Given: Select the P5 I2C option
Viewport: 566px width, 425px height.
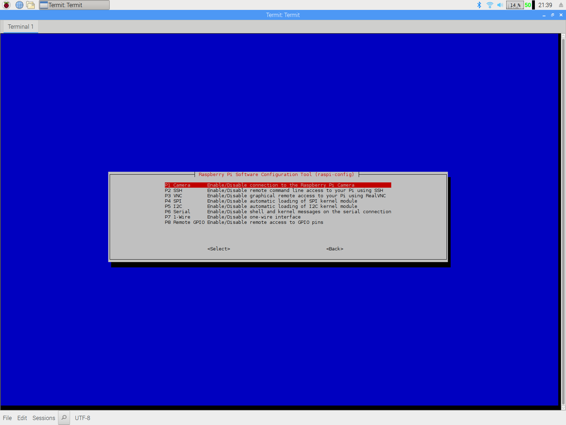Looking at the screenshot, I should pos(278,206).
